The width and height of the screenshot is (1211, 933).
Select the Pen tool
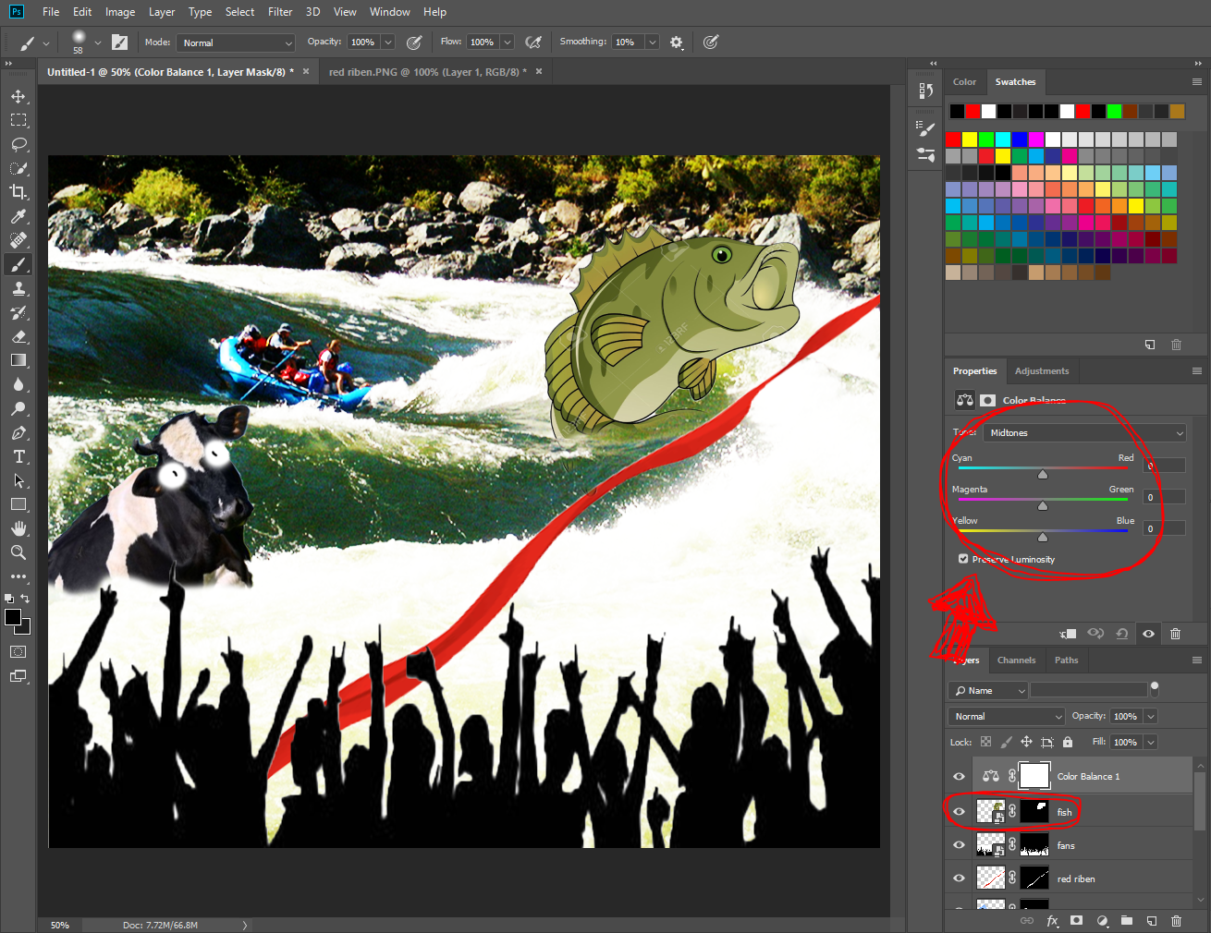click(x=18, y=432)
